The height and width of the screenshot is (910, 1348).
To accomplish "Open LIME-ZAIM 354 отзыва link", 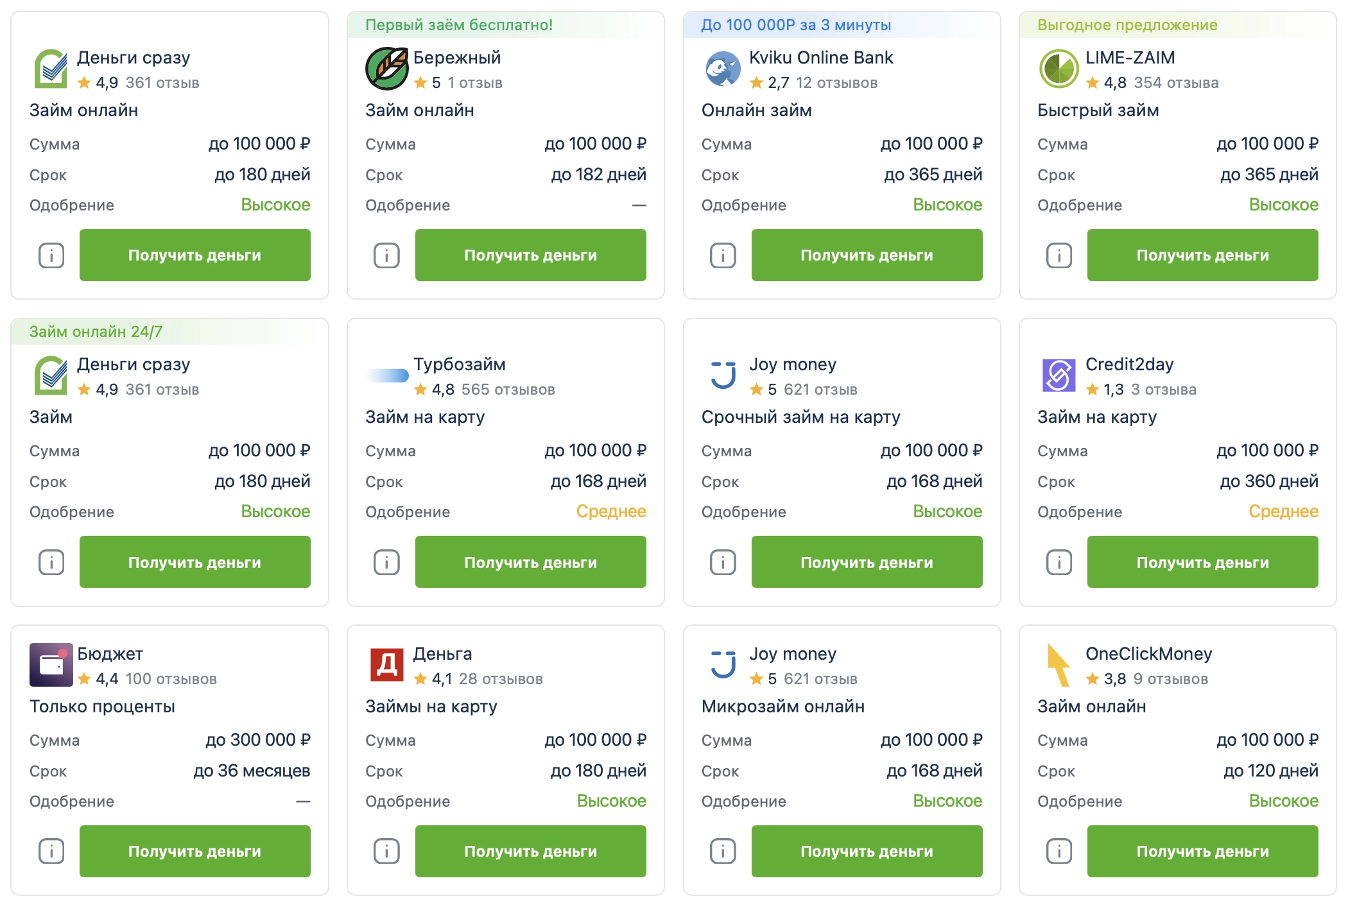I will 1175,83.
